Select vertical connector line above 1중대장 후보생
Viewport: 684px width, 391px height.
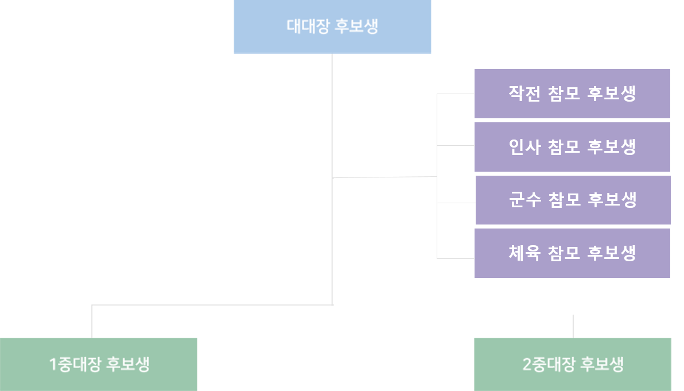92,322
